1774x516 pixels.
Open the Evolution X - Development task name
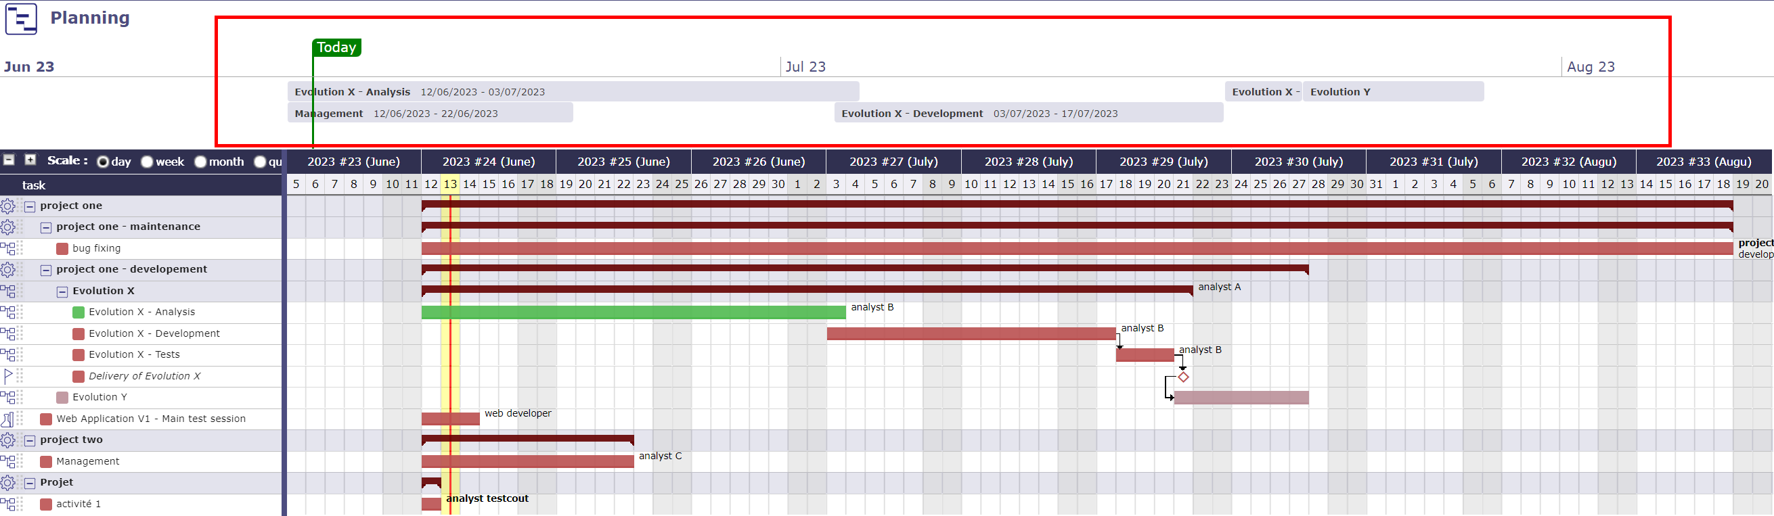[x=154, y=333]
